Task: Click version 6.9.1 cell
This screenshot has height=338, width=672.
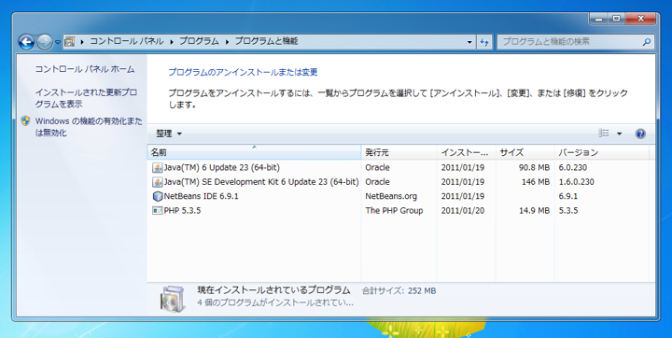Action: point(567,196)
